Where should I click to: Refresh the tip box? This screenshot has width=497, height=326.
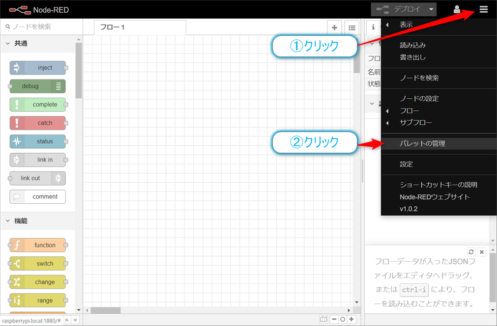[471, 252]
